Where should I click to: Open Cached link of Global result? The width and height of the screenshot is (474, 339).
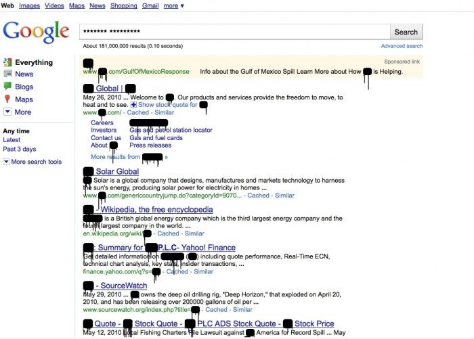[x=138, y=112]
